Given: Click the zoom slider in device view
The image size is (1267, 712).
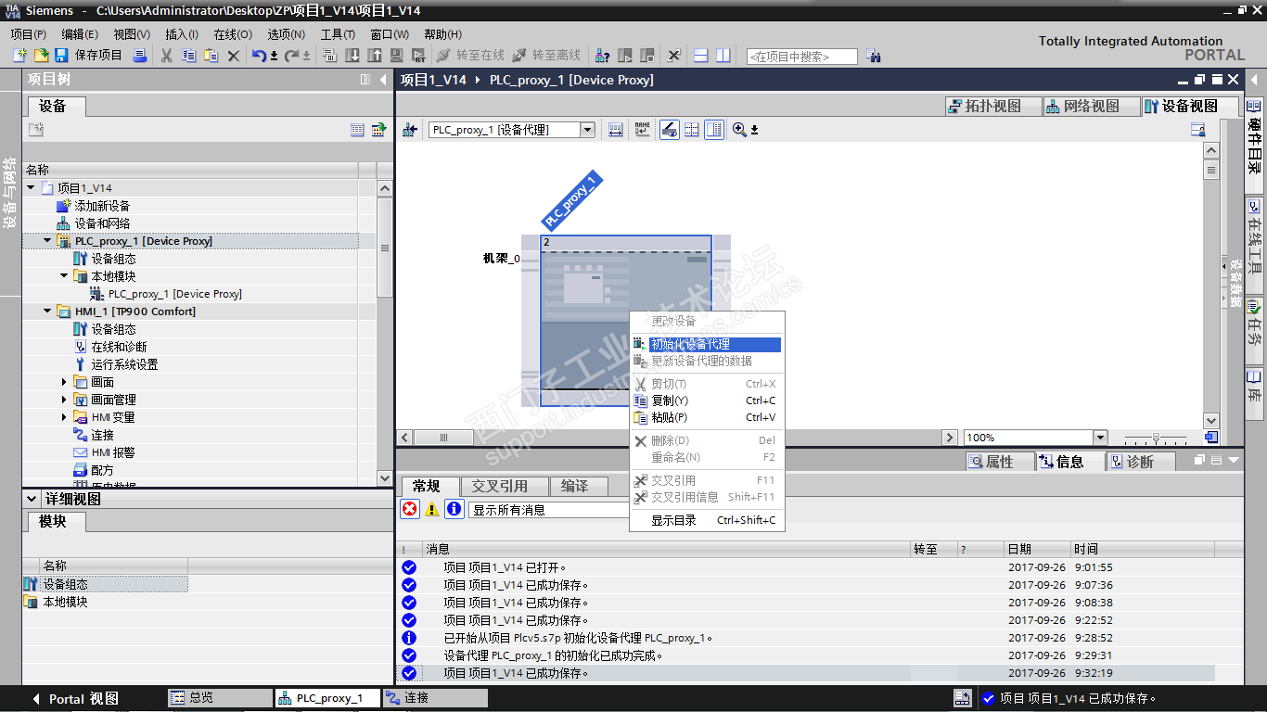Looking at the screenshot, I should point(1156,438).
